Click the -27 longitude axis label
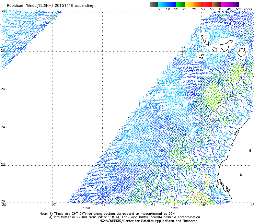The width and height of the screenshot is (254, 223). [x=53, y=205]
